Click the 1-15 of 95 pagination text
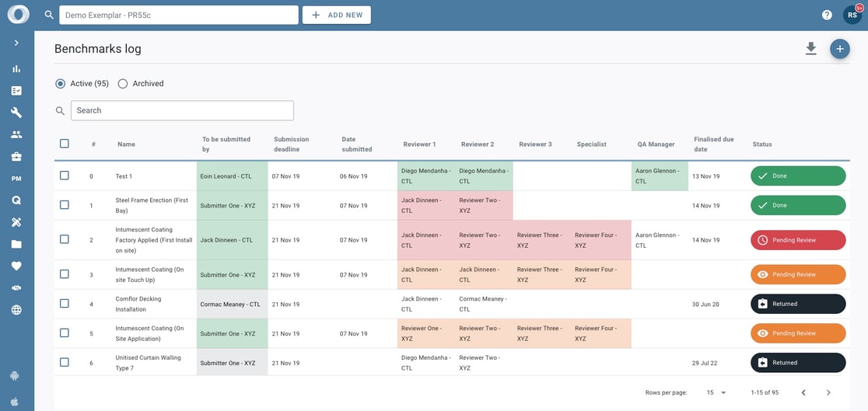This screenshot has width=868, height=411. pyautogui.click(x=765, y=393)
